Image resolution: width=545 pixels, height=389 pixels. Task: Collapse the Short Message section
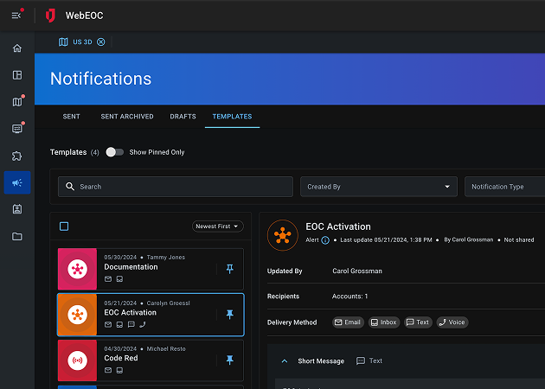pyautogui.click(x=284, y=361)
